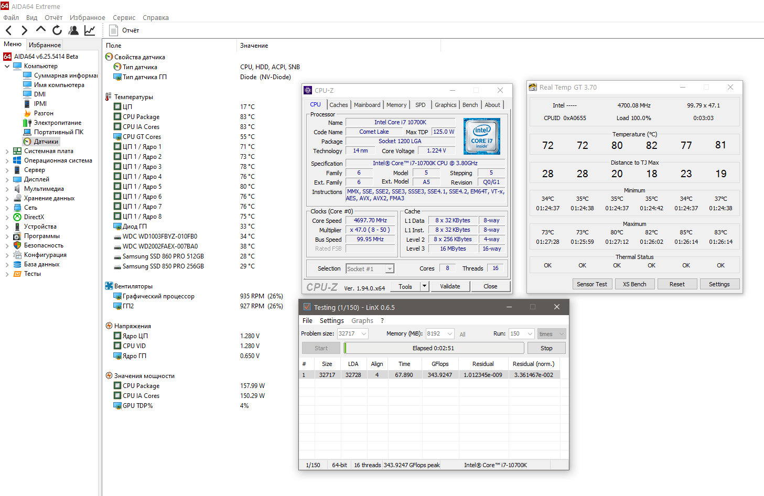Expand the Системная плата tree node
Viewport: 764px width, 496px height.
[x=7, y=152]
